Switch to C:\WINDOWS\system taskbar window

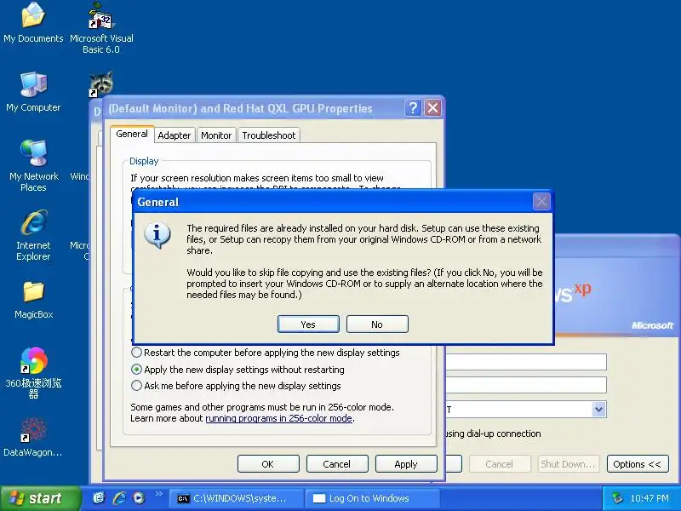click(x=236, y=498)
